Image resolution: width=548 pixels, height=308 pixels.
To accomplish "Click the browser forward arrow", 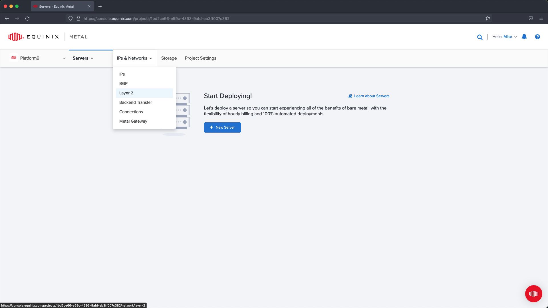I will tap(17, 19).
